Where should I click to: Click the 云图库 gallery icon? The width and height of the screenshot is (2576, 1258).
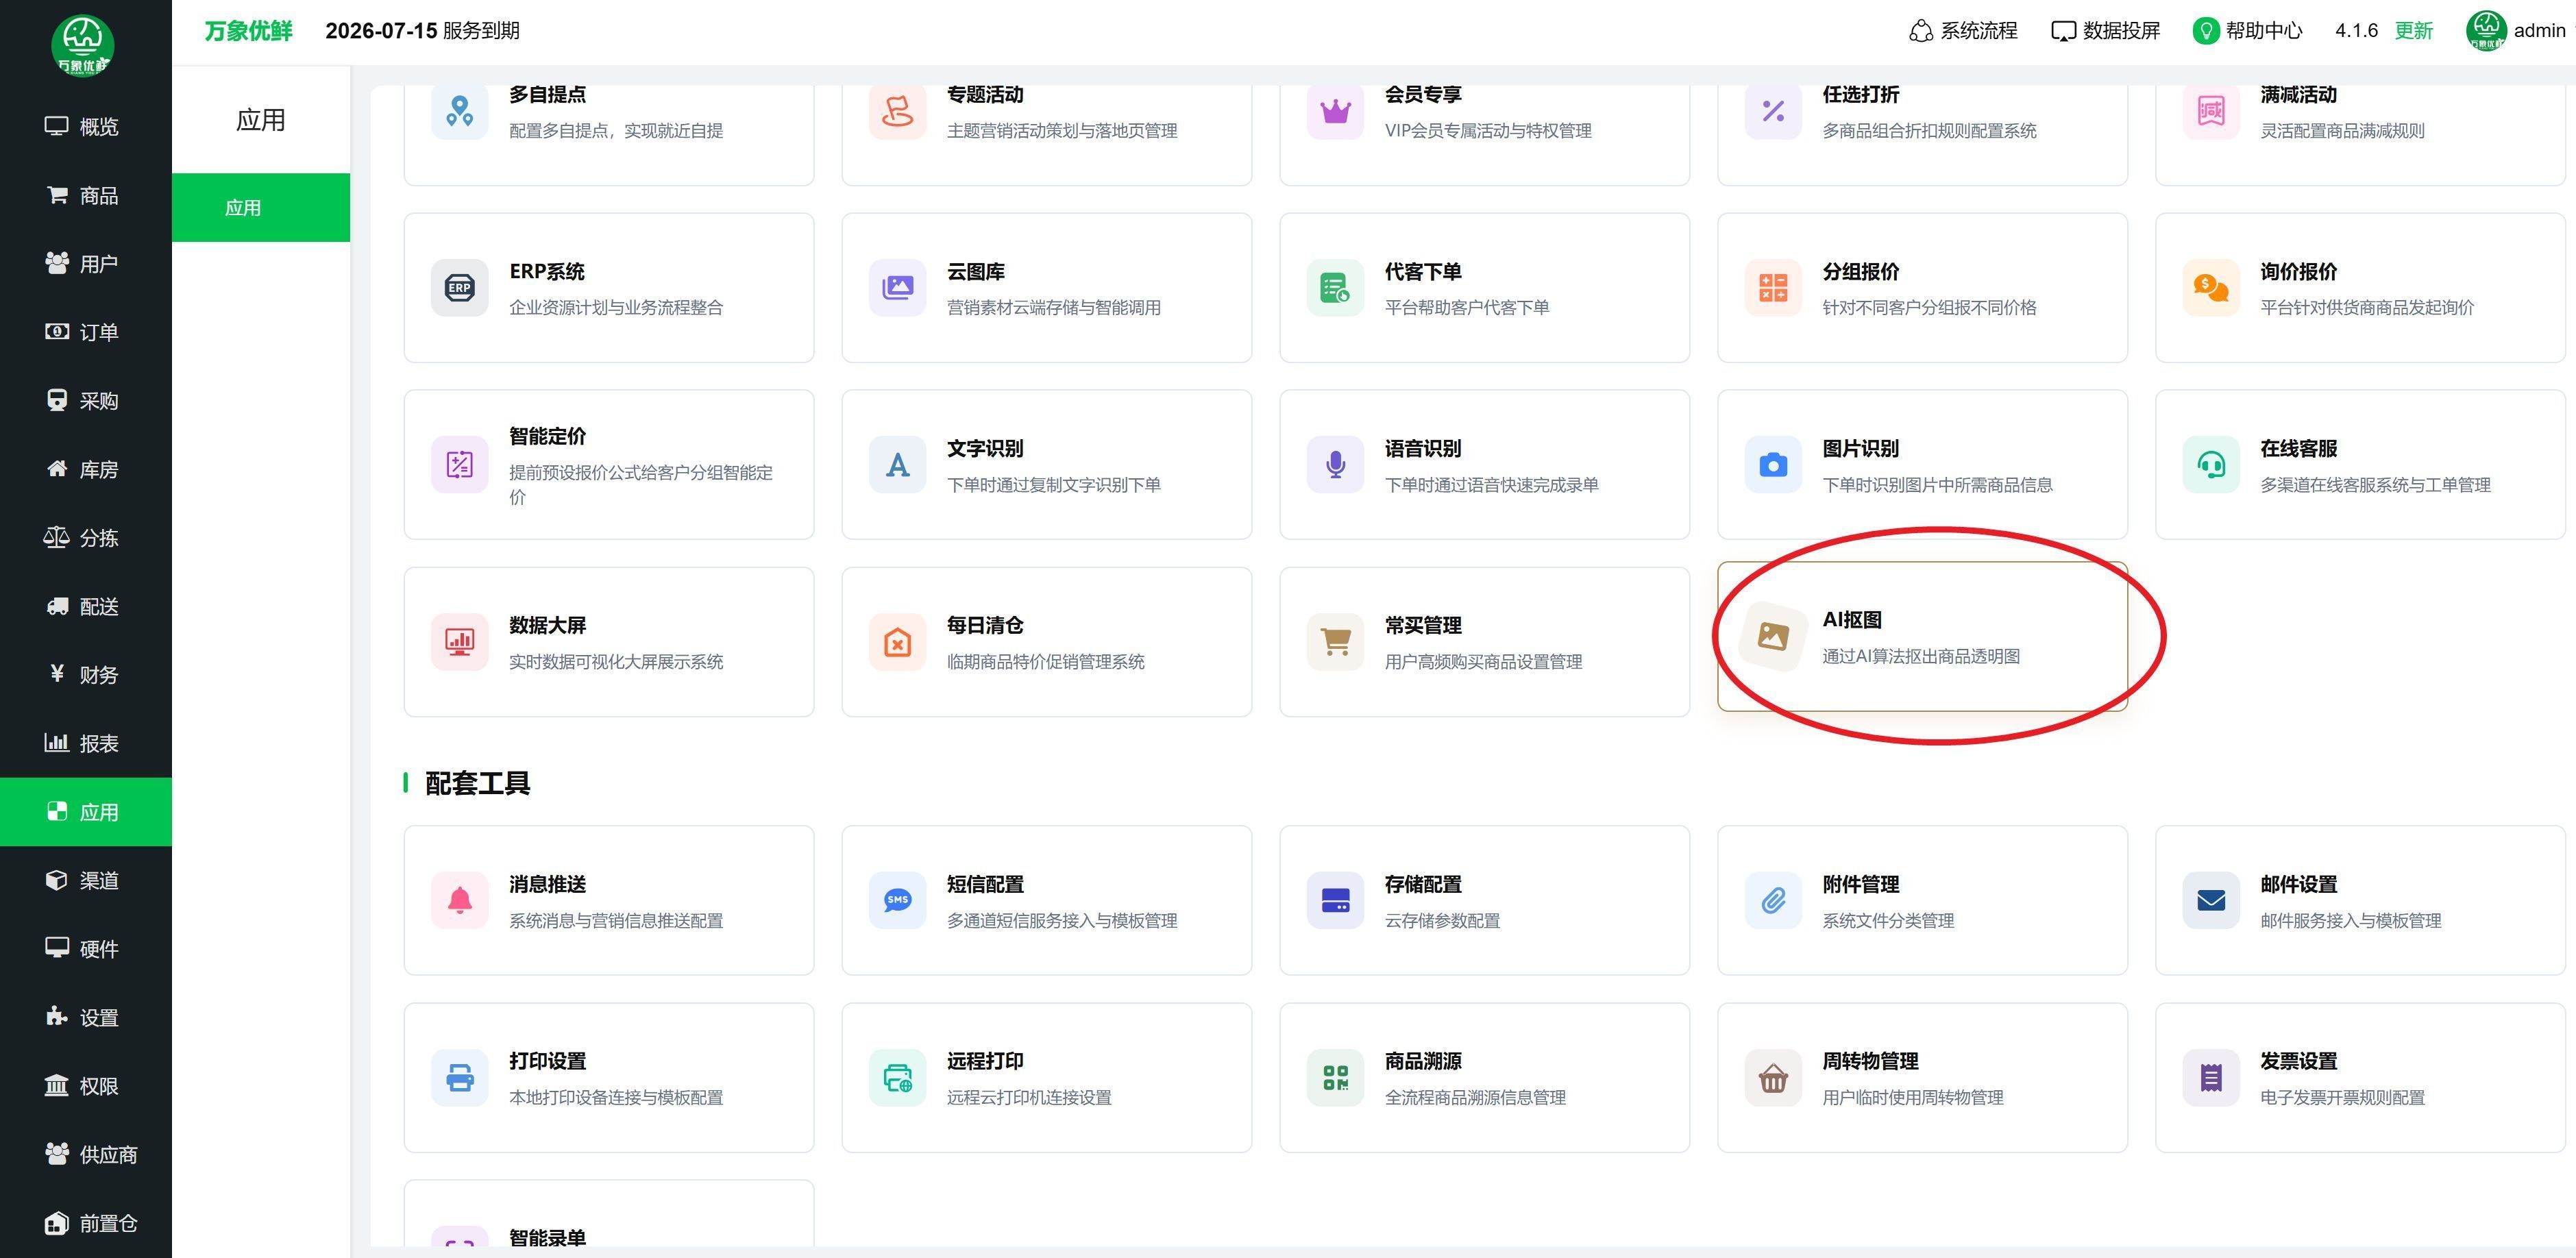tap(897, 288)
